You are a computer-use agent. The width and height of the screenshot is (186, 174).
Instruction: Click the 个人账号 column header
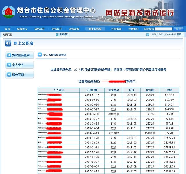point(59,90)
